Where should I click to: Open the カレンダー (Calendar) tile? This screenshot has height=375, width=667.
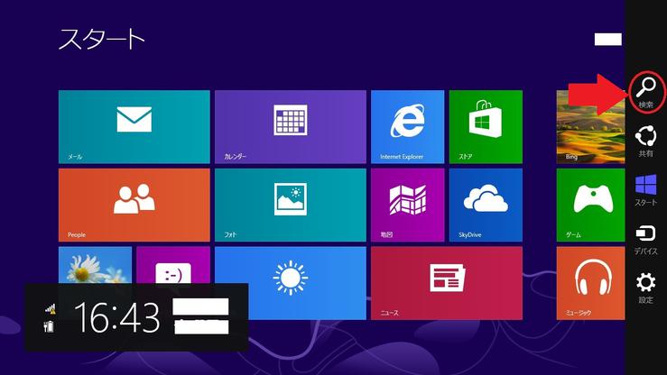(290, 126)
